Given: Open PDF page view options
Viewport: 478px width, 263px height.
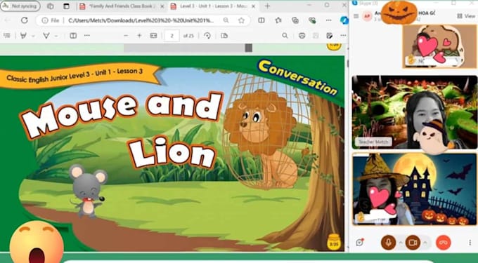Looking at the screenshot, I should click(224, 36).
